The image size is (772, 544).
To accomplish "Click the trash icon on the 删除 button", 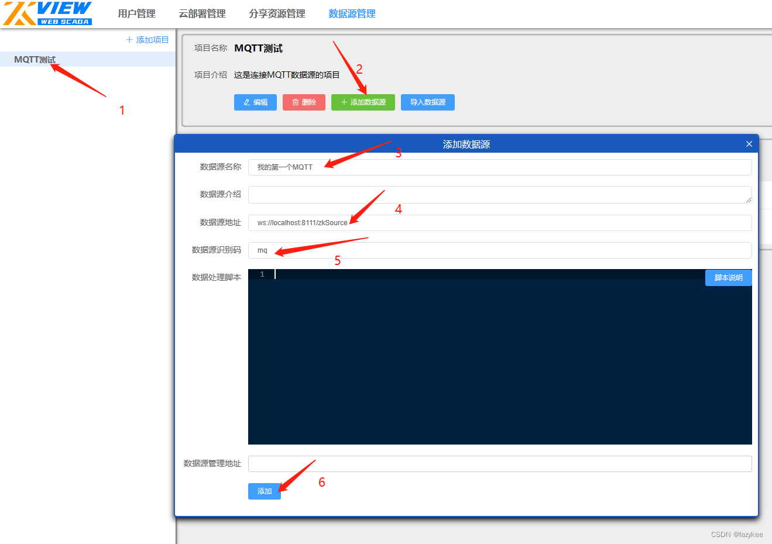I will (294, 102).
